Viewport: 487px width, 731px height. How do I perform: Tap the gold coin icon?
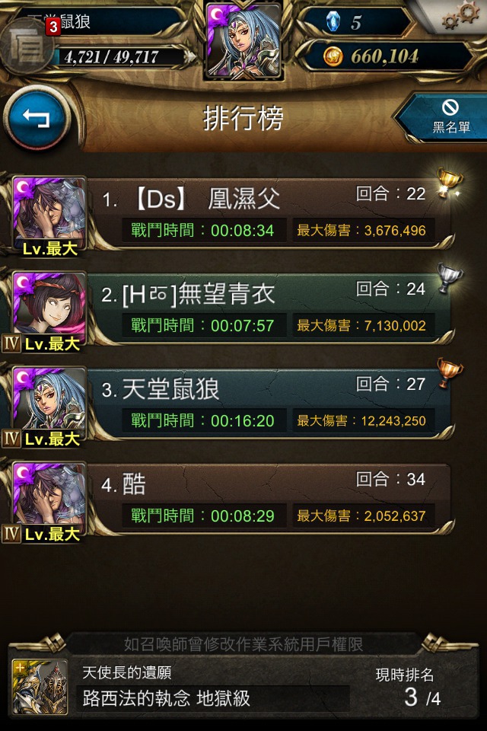point(333,56)
